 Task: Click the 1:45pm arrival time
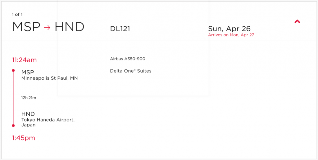tap(24, 138)
